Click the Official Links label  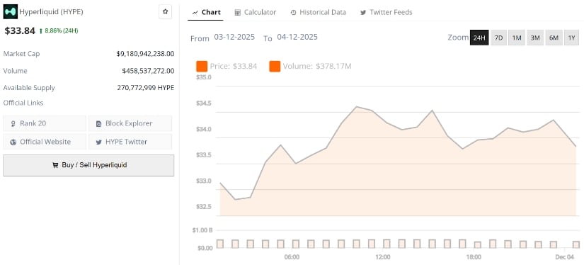(x=23, y=103)
